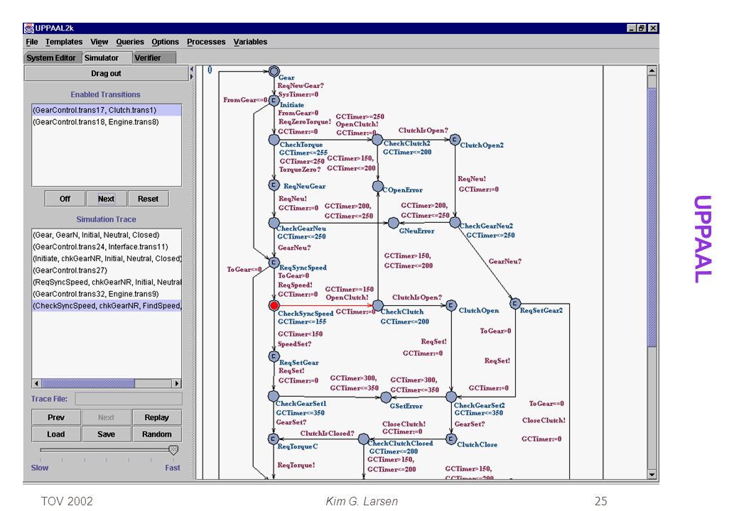Click the vertical scrollbar down arrow

[x=652, y=475]
